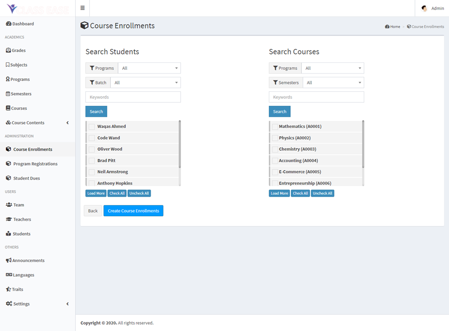The width and height of the screenshot is (449, 331).
Task: Click the Keywords field under Search Courses
Action: 316,96
